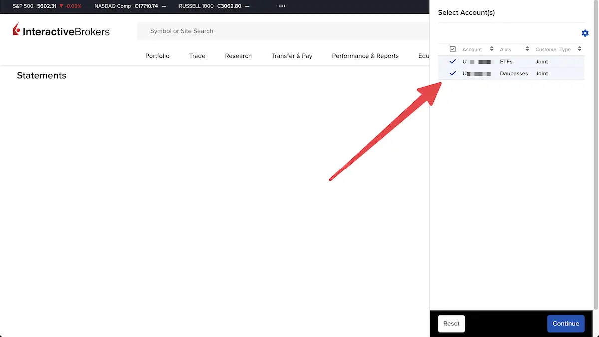Click the ETFs alias cell

tap(506, 62)
